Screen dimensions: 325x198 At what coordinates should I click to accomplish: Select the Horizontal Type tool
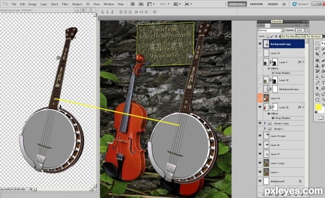323,83
